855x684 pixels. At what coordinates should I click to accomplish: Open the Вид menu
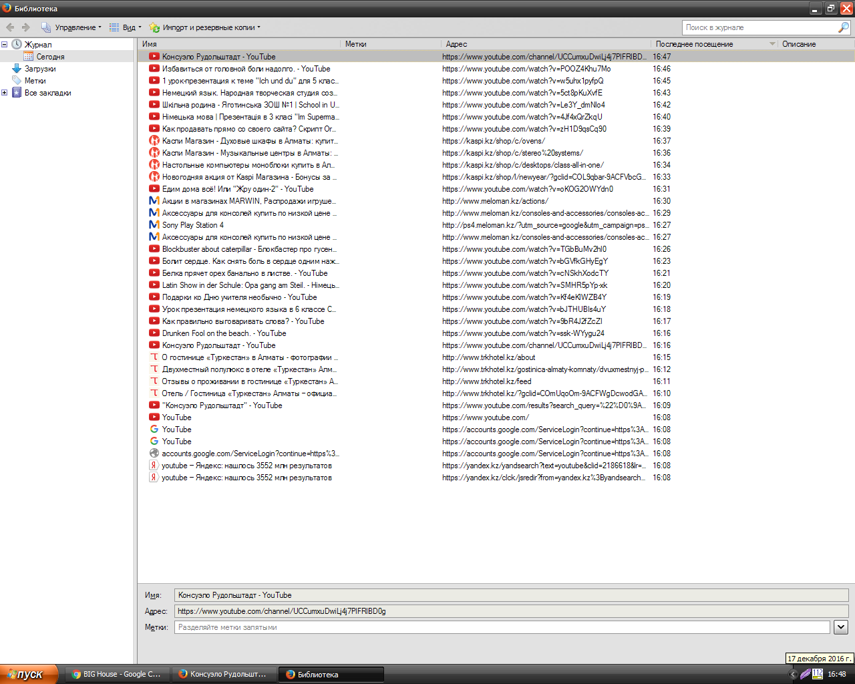tap(125, 27)
